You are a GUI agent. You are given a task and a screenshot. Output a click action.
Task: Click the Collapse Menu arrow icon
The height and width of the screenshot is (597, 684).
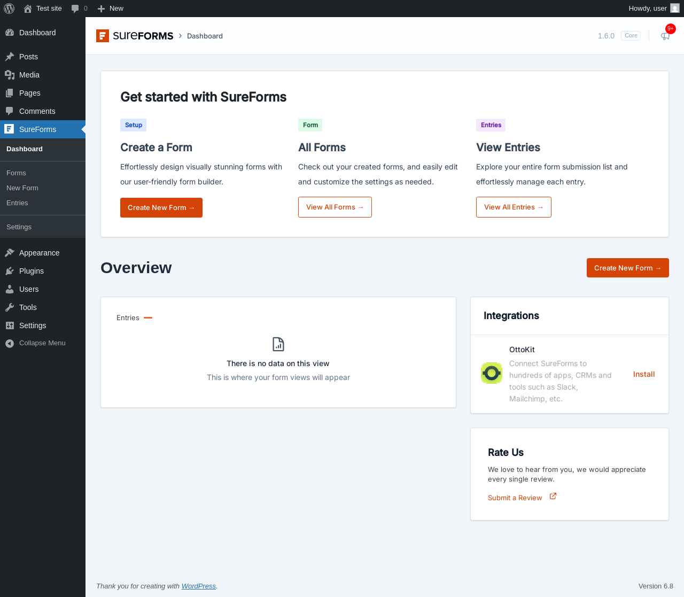point(10,343)
